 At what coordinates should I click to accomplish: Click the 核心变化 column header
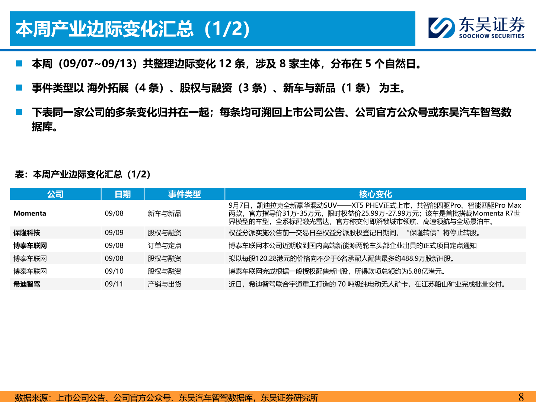pos(376,194)
